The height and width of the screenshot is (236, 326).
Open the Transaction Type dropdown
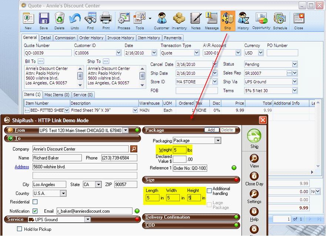pos(196,53)
